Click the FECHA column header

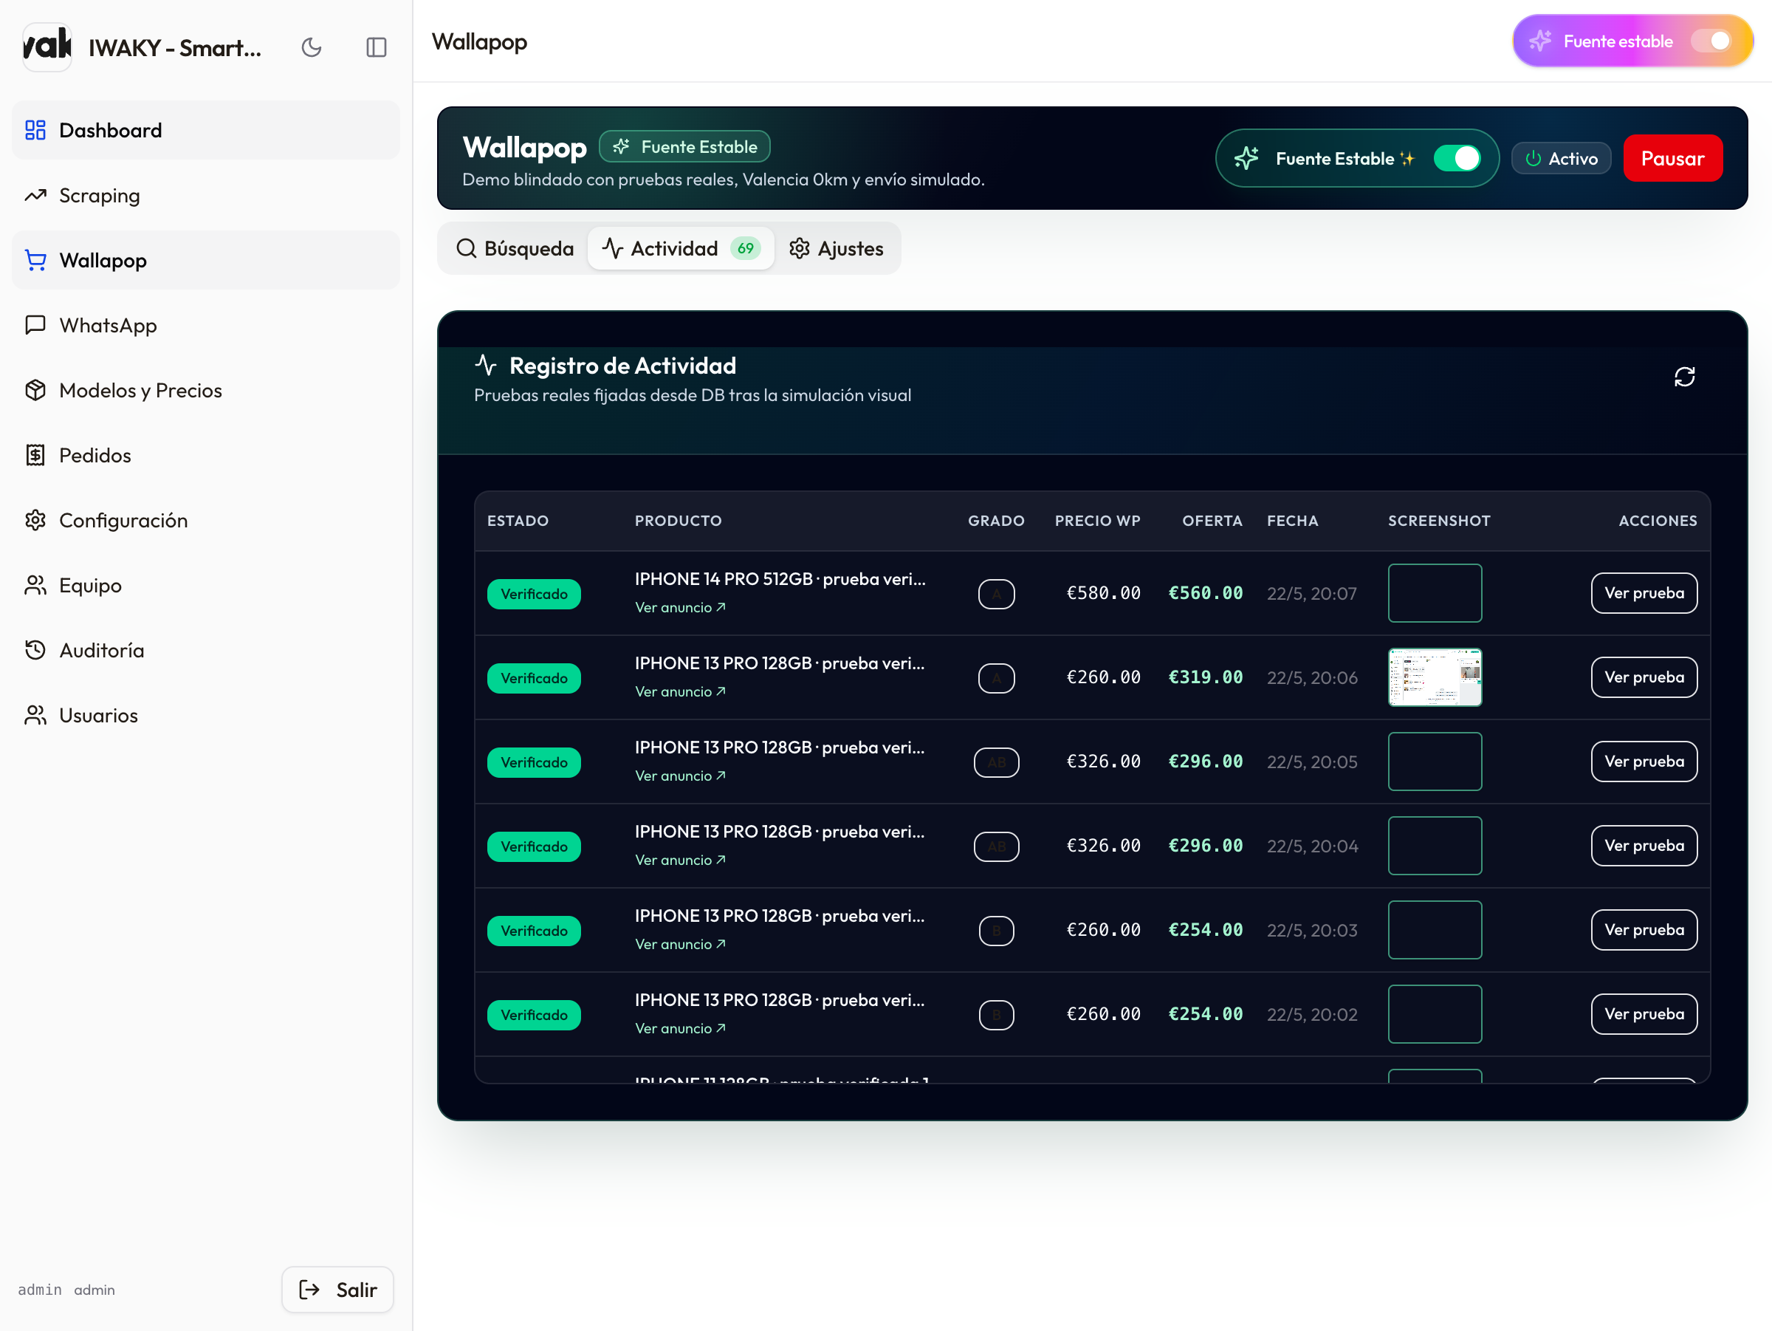[x=1291, y=520]
